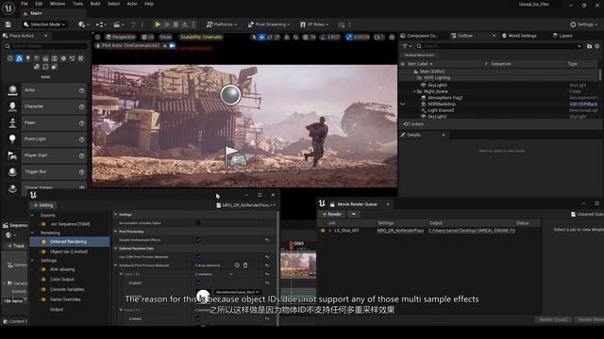Open Outliner settings gear icon

click(x=597, y=46)
